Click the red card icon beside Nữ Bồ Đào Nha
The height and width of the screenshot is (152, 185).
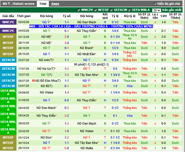(33, 81)
